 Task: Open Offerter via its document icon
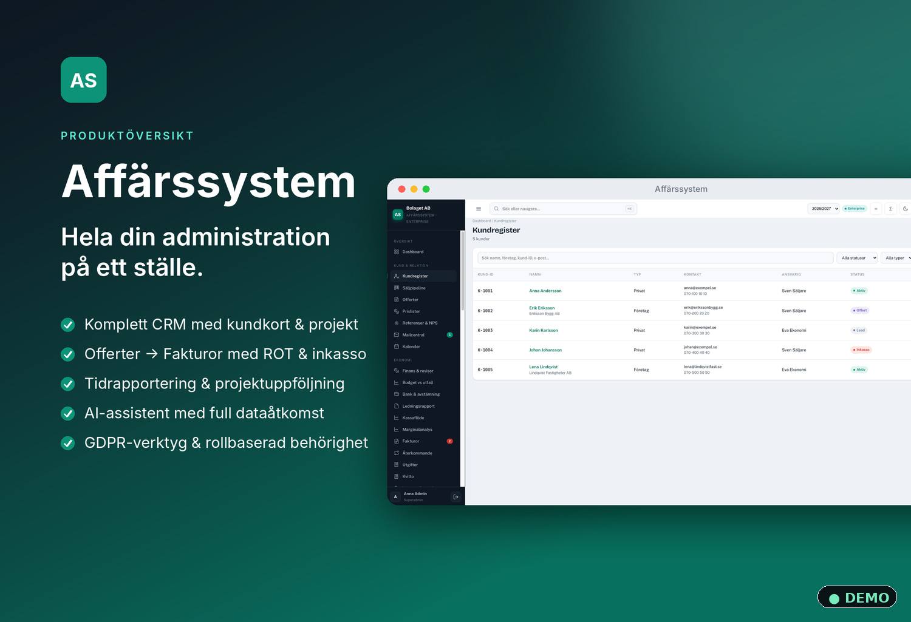(x=397, y=299)
